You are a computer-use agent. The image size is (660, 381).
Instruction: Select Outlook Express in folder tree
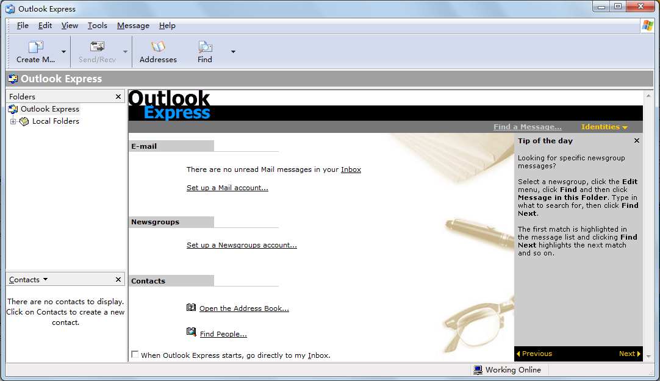[x=50, y=109]
